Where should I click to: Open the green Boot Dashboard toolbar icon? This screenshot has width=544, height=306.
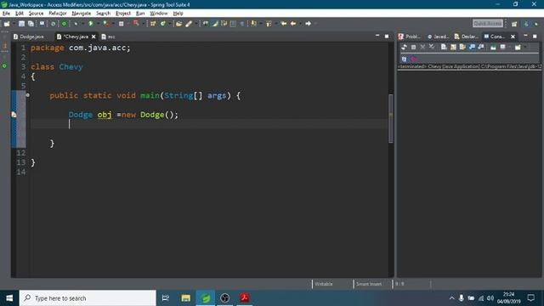(64, 24)
